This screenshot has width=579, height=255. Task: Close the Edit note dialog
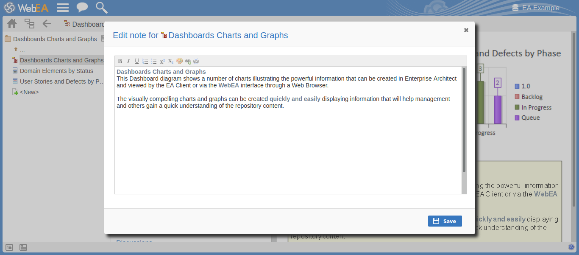point(466,30)
